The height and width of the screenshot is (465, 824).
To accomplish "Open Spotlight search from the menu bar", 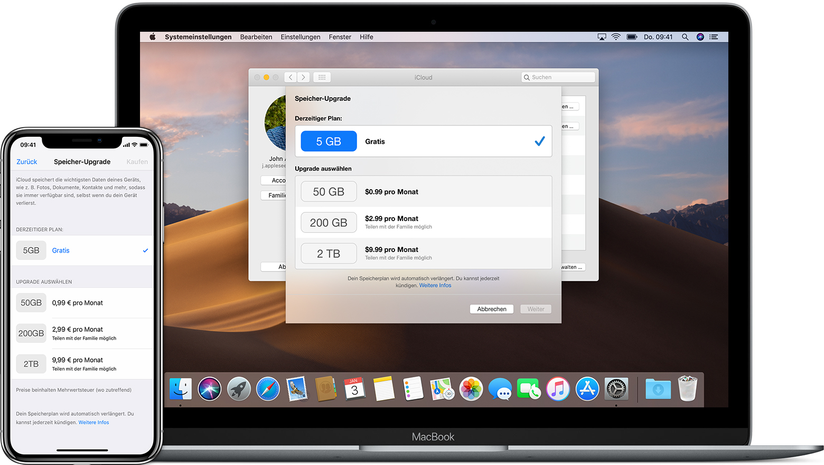I will click(x=685, y=37).
